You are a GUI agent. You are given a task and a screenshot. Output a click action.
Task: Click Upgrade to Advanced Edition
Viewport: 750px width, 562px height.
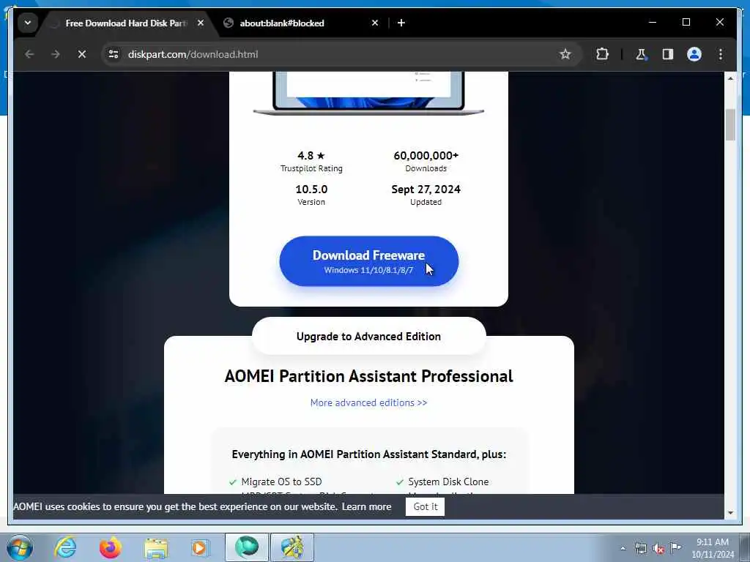coord(369,337)
